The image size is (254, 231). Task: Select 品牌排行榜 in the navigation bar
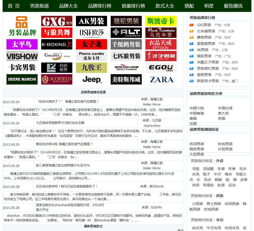point(100,6)
